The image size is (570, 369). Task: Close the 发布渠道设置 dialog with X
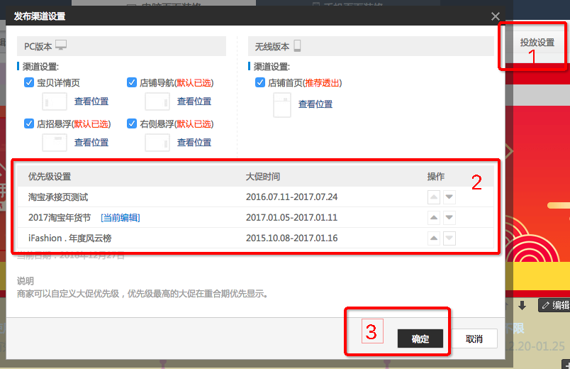(495, 16)
